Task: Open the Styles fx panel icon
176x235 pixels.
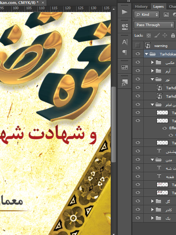Action: tap(125, 83)
